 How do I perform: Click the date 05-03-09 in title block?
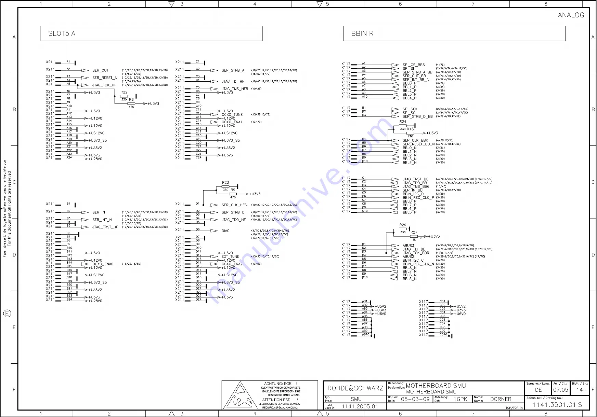click(x=415, y=399)
